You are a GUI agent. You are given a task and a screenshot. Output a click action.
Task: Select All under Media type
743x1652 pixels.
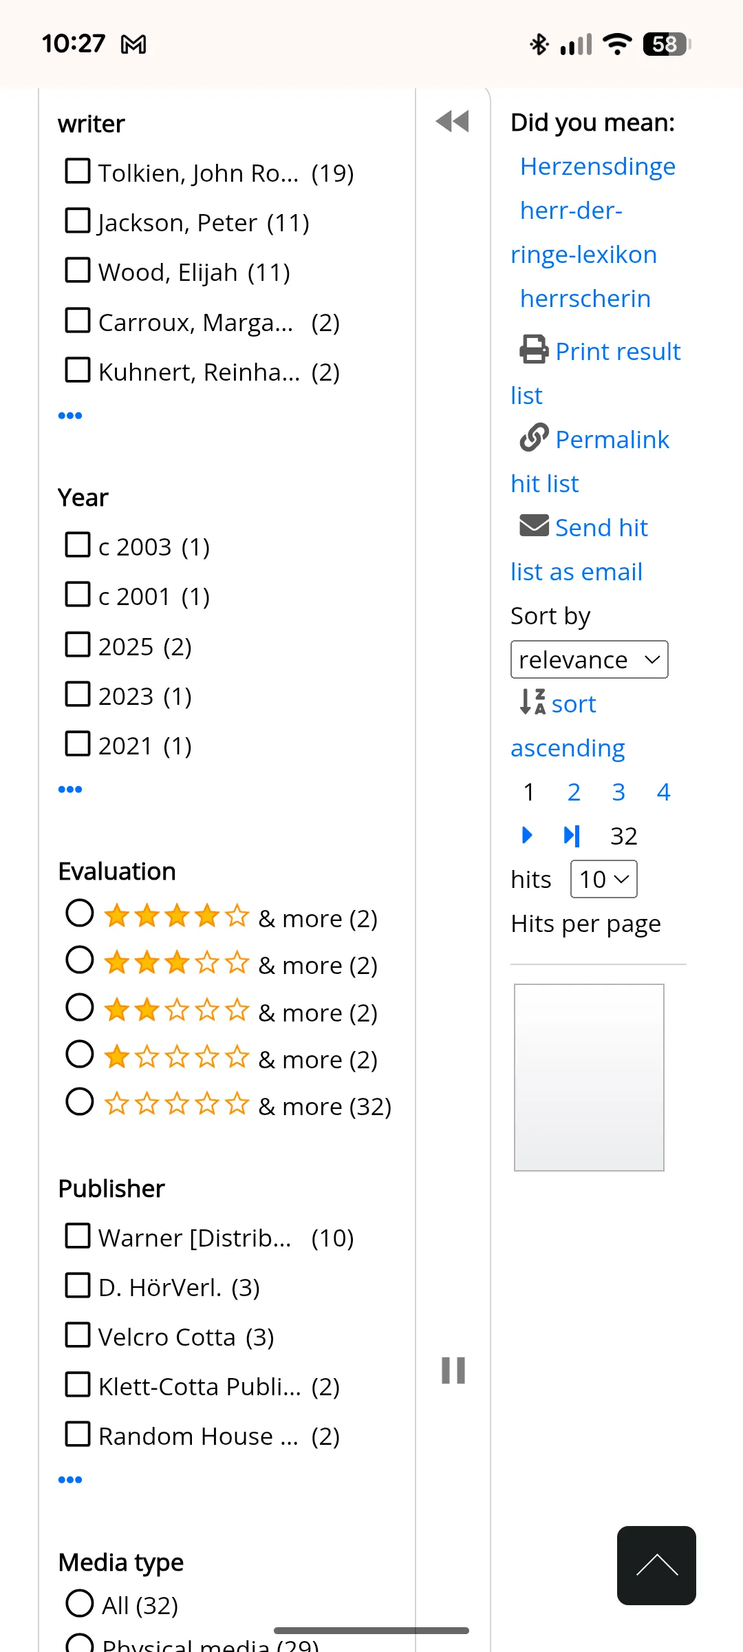click(80, 1602)
